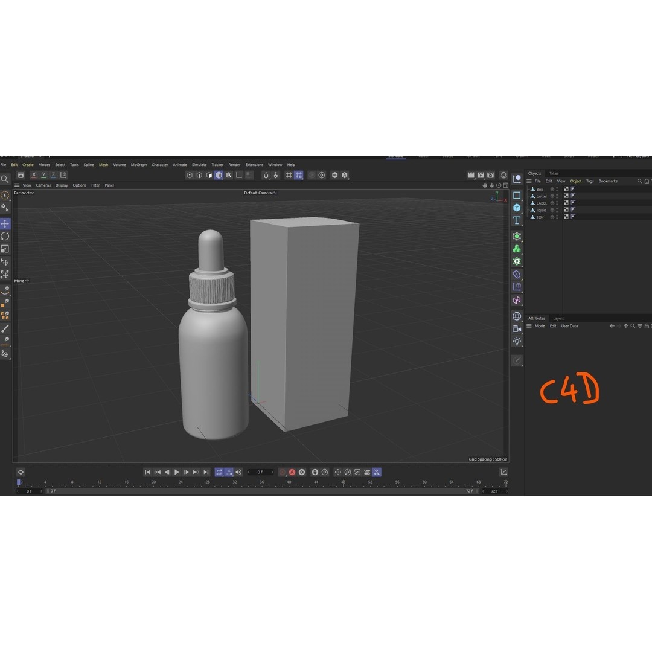
Task: Open Objects manager hamburger menu
Action: [x=529, y=181]
